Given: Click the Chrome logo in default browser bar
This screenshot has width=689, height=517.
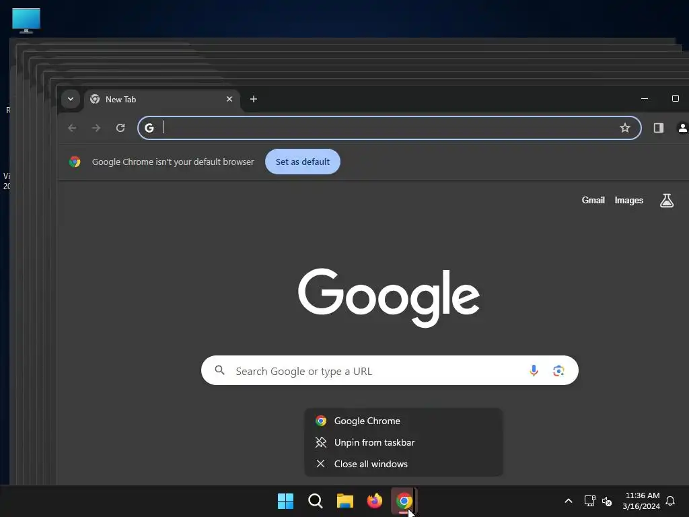Looking at the screenshot, I should pyautogui.click(x=75, y=162).
